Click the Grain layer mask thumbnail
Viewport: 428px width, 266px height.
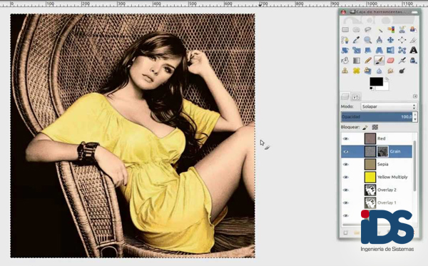pyautogui.click(x=382, y=151)
